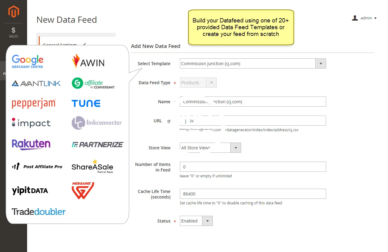Click the Number of Items field
The width and height of the screenshot is (388, 252).
click(253, 167)
